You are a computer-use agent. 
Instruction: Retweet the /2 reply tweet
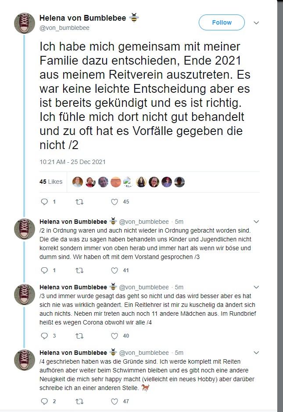coord(79,270)
